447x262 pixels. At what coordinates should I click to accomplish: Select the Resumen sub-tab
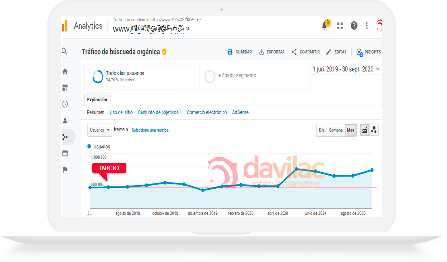click(96, 112)
